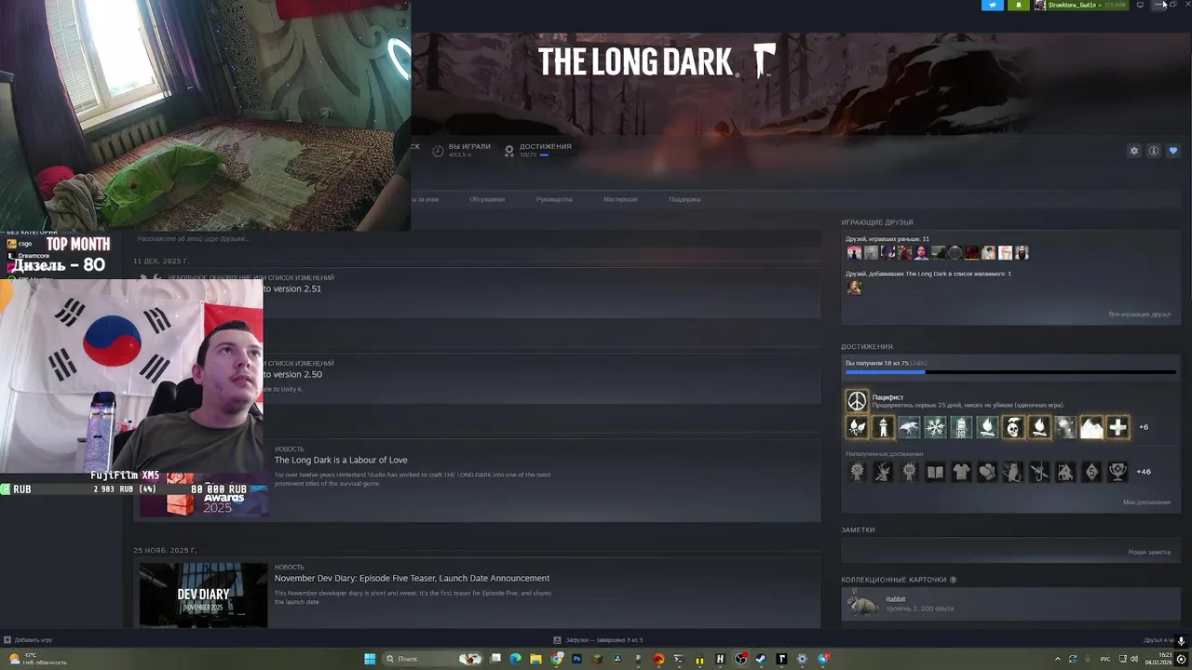
Task: Click the Добавить игру button
Action: 28,640
